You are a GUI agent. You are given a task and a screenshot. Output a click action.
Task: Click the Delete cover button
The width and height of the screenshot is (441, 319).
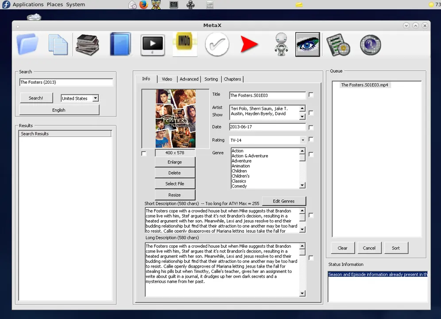(x=174, y=173)
